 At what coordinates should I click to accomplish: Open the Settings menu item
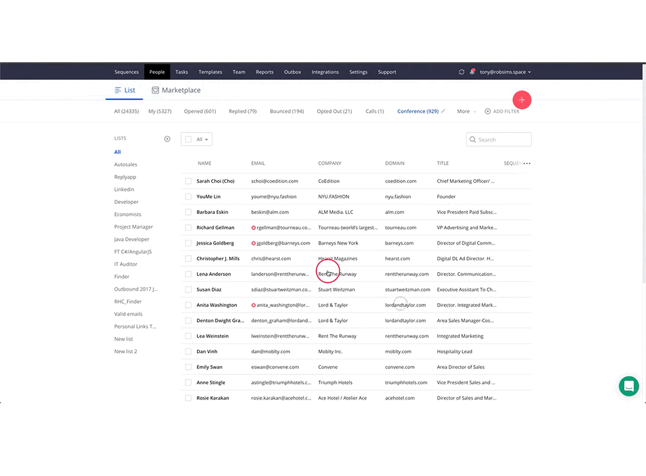pos(358,72)
